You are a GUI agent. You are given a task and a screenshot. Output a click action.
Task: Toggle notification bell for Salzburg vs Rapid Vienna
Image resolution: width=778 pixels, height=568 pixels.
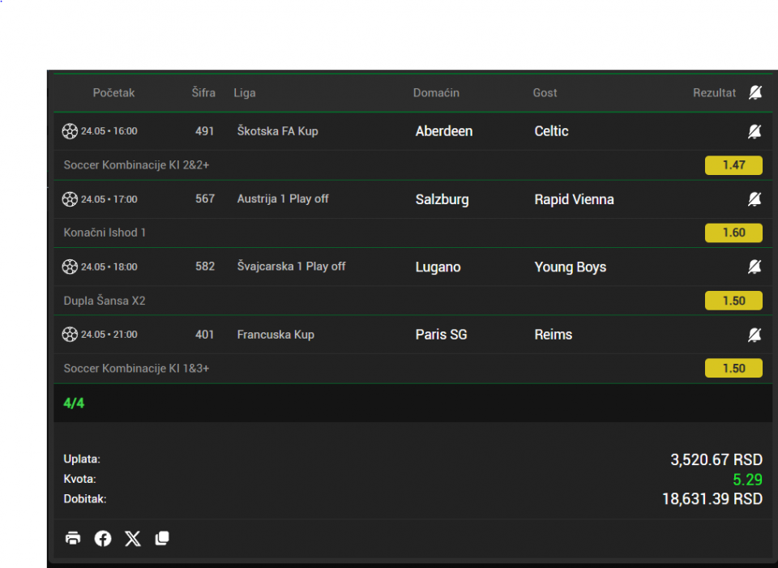click(754, 199)
